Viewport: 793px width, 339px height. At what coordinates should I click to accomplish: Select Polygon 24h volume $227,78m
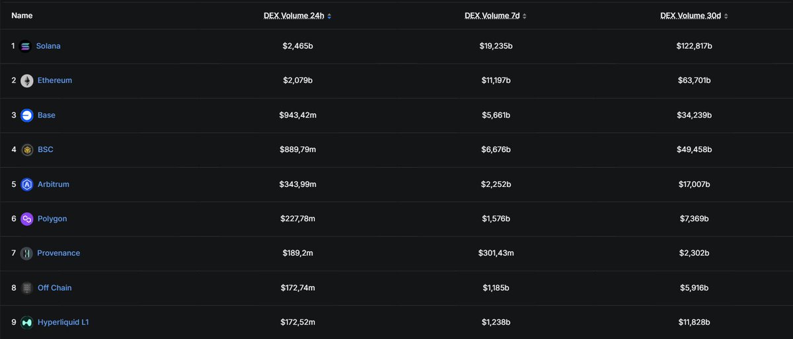pos(297,219)
